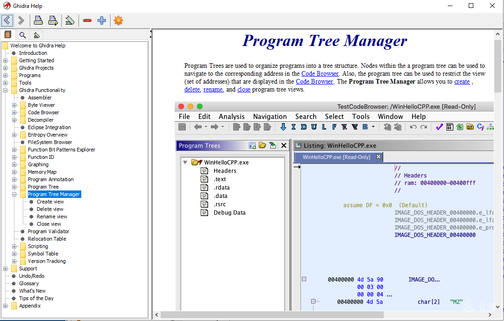This screenshot has width=504, height=321.
Task: Open the Relocation Table topic
Action: [x=47, y=239]
